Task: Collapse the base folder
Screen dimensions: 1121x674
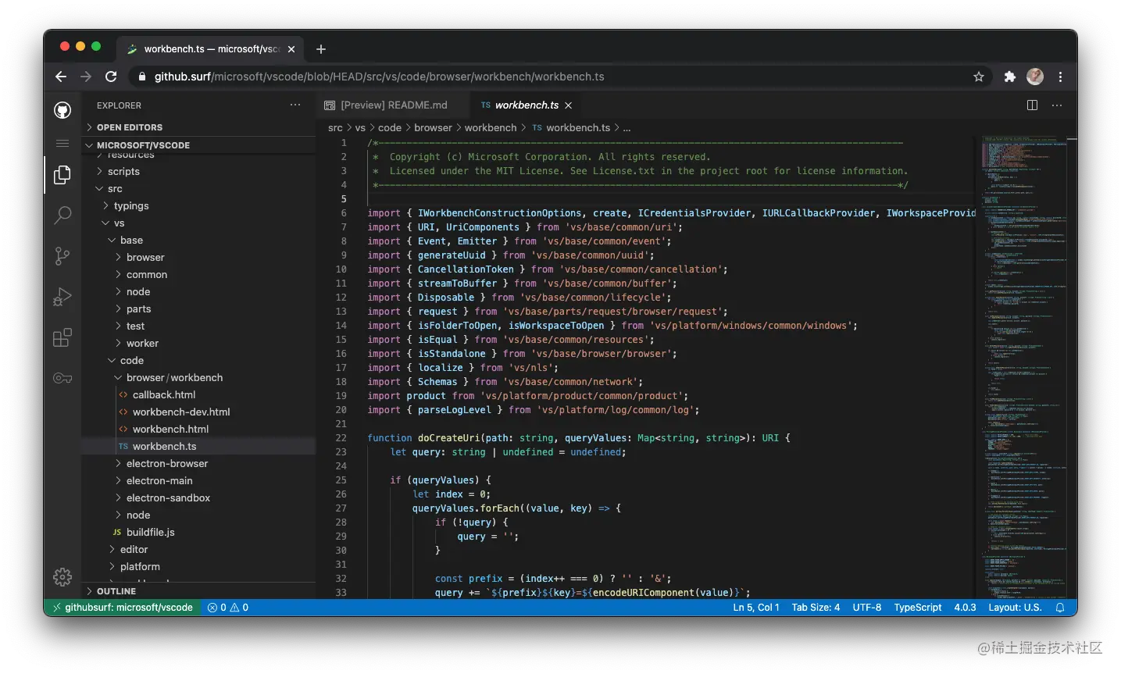Action: point(131,240)
